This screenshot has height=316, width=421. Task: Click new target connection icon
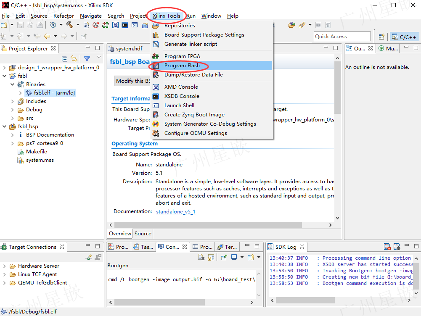[x=89, y=257]
